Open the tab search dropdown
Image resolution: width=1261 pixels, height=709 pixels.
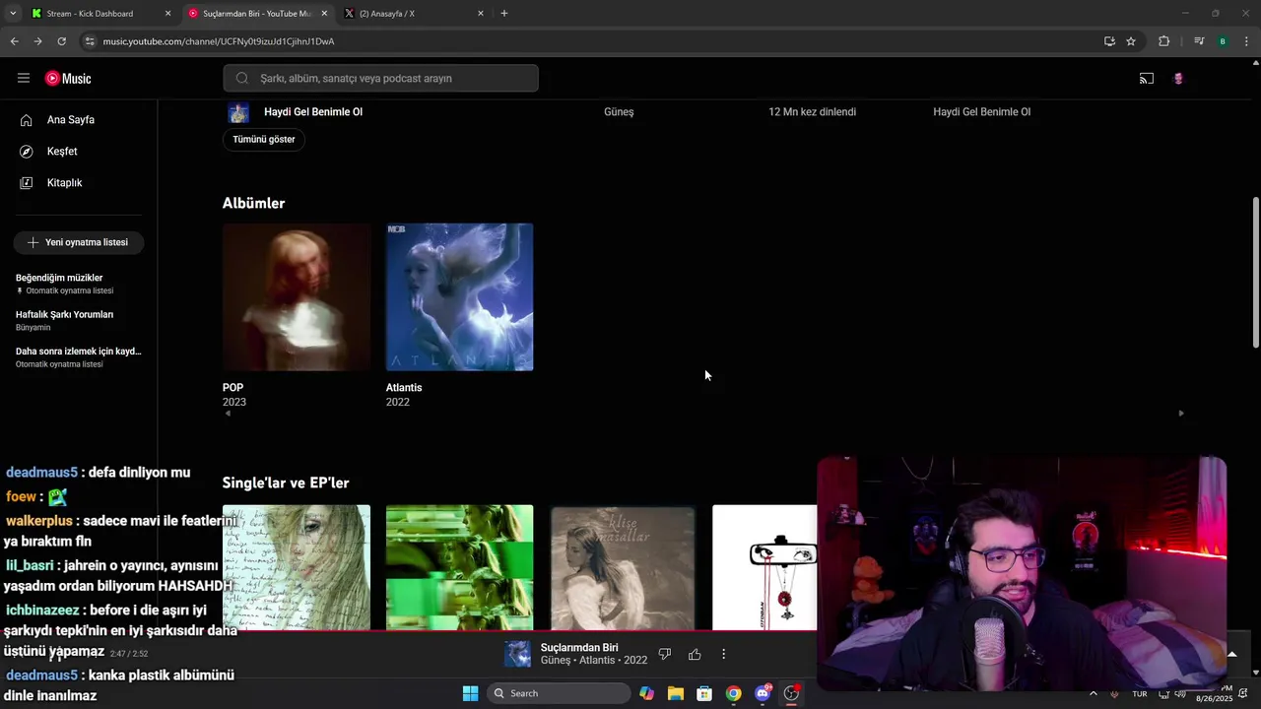click(x=13, y=14)
